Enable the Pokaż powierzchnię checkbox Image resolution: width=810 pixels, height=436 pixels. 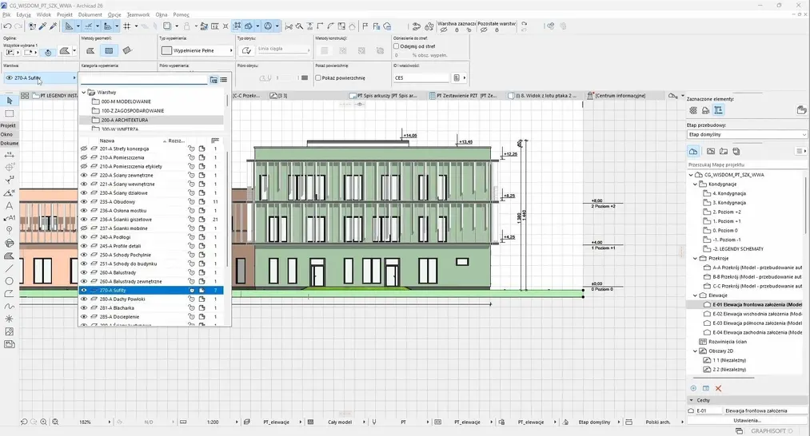click(x=319, y=78)
